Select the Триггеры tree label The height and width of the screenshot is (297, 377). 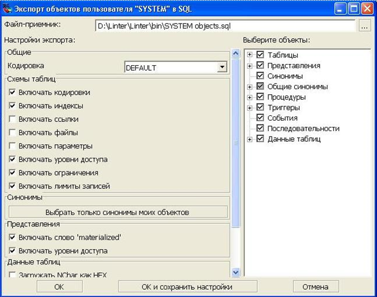point(284,107)
